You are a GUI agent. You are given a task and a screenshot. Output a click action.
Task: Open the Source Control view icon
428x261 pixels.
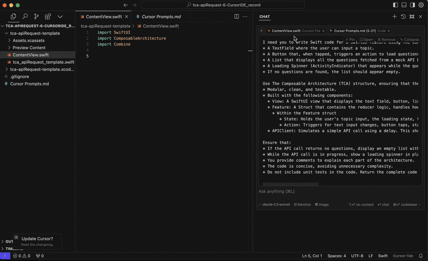coord(36,17)
